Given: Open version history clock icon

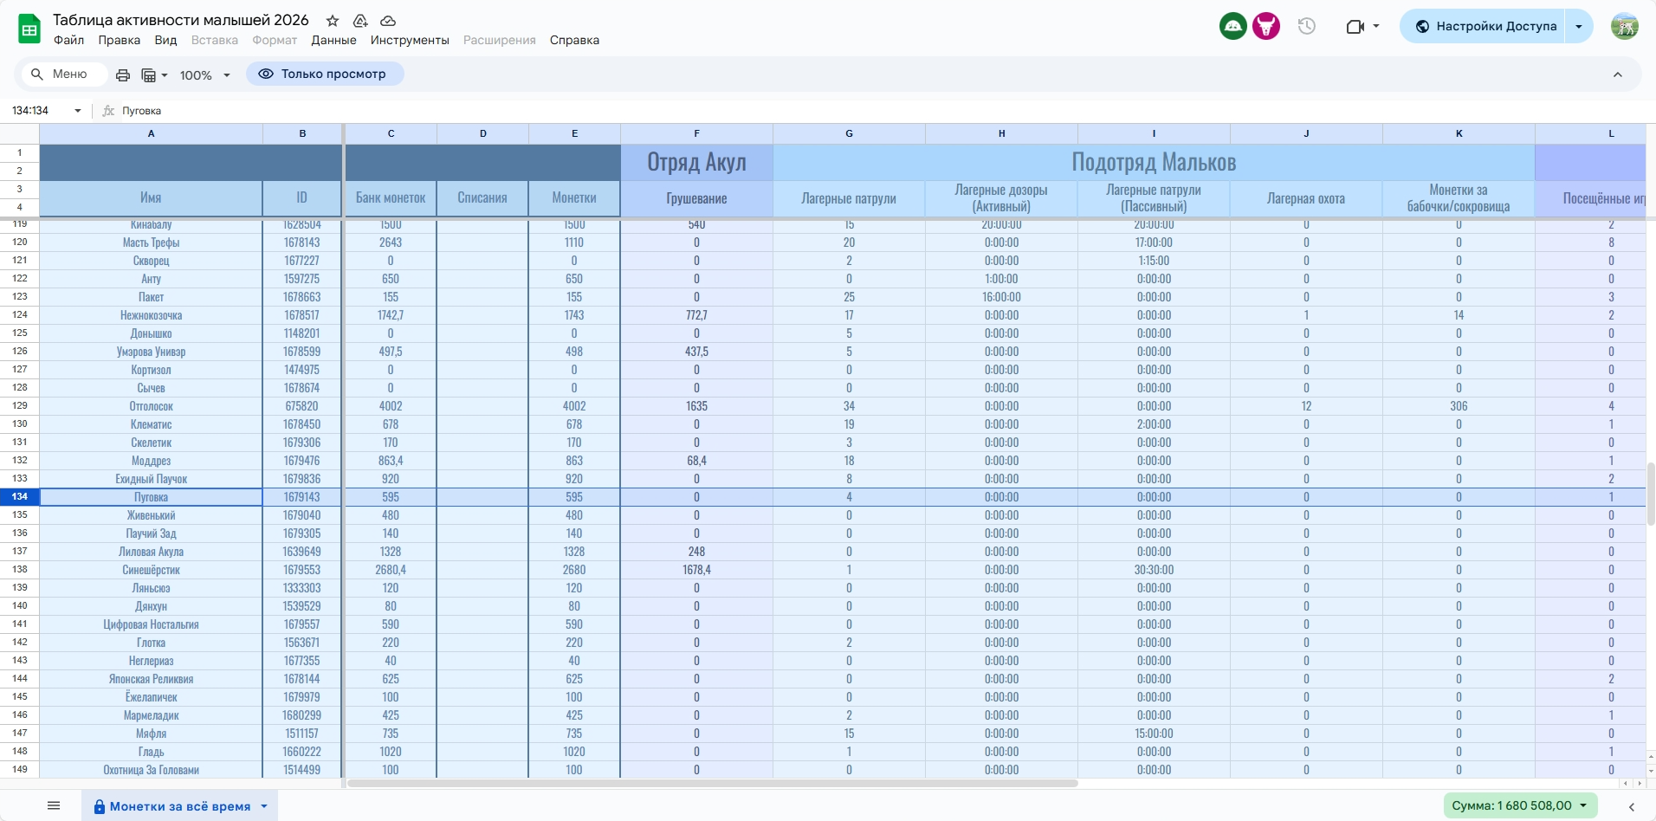Looking at the screenshot, I should (x=1306, y=27).
